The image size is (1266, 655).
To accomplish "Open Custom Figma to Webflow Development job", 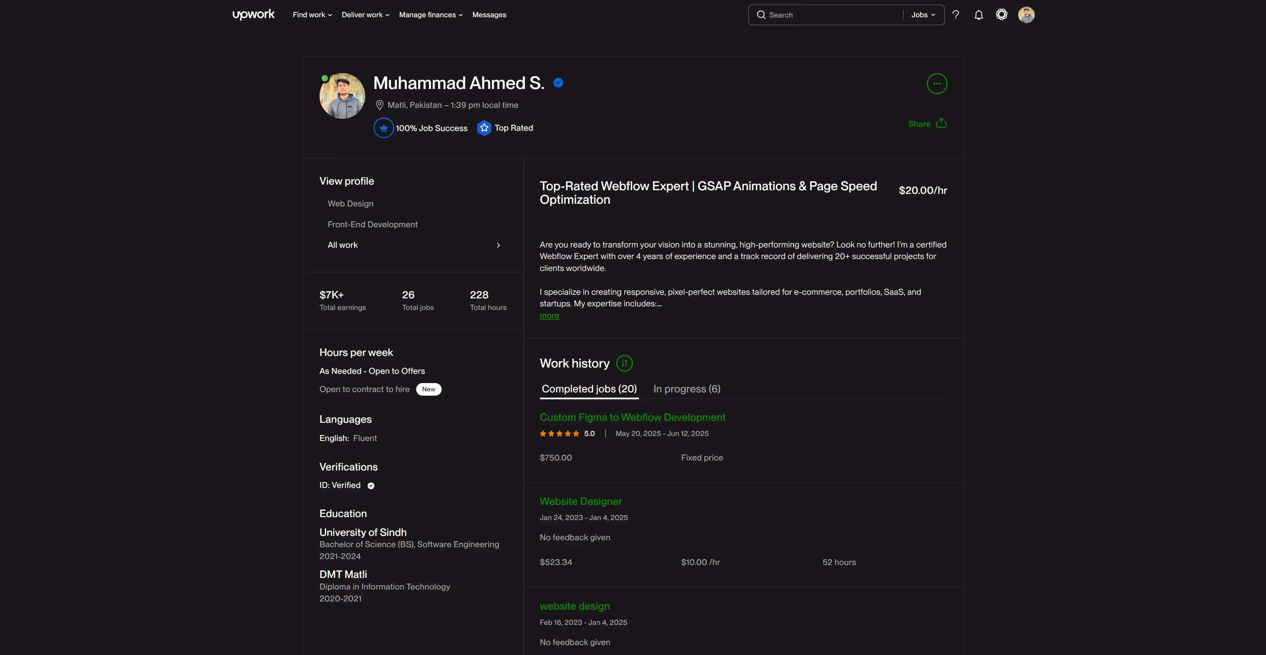I will (x=632, y=417).
